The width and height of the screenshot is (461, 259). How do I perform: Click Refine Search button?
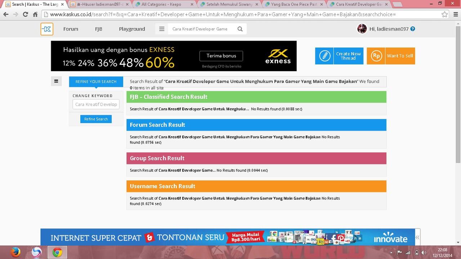pos(96,119)
